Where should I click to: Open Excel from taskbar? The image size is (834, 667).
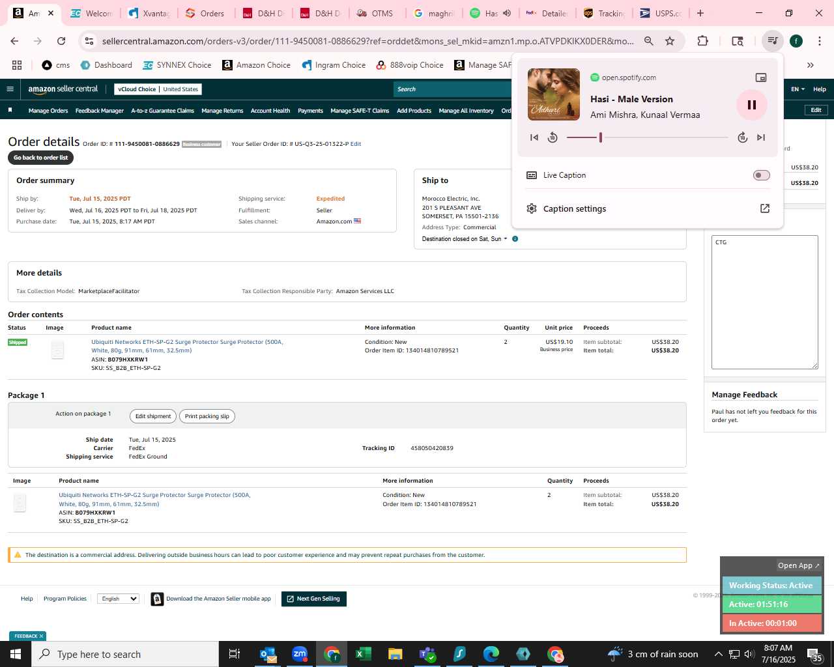pos(364,654)
